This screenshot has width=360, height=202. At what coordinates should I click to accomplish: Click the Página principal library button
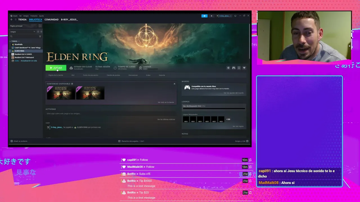[24, 26]
